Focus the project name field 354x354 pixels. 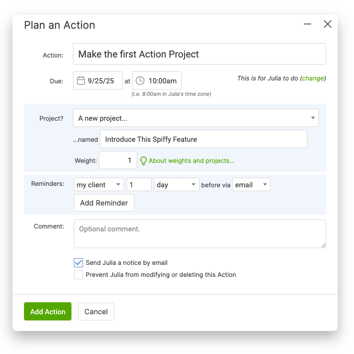click(203, 139)
